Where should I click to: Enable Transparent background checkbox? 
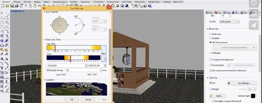[210, 60]
